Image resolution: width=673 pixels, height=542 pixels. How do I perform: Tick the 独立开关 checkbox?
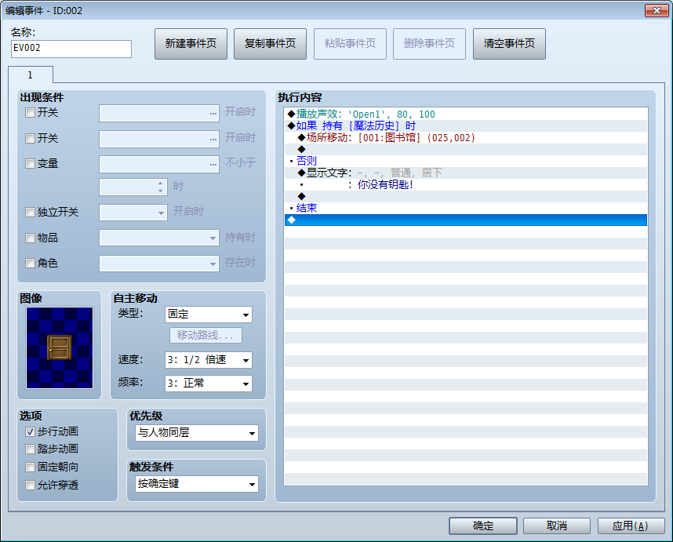coord(30,212)
